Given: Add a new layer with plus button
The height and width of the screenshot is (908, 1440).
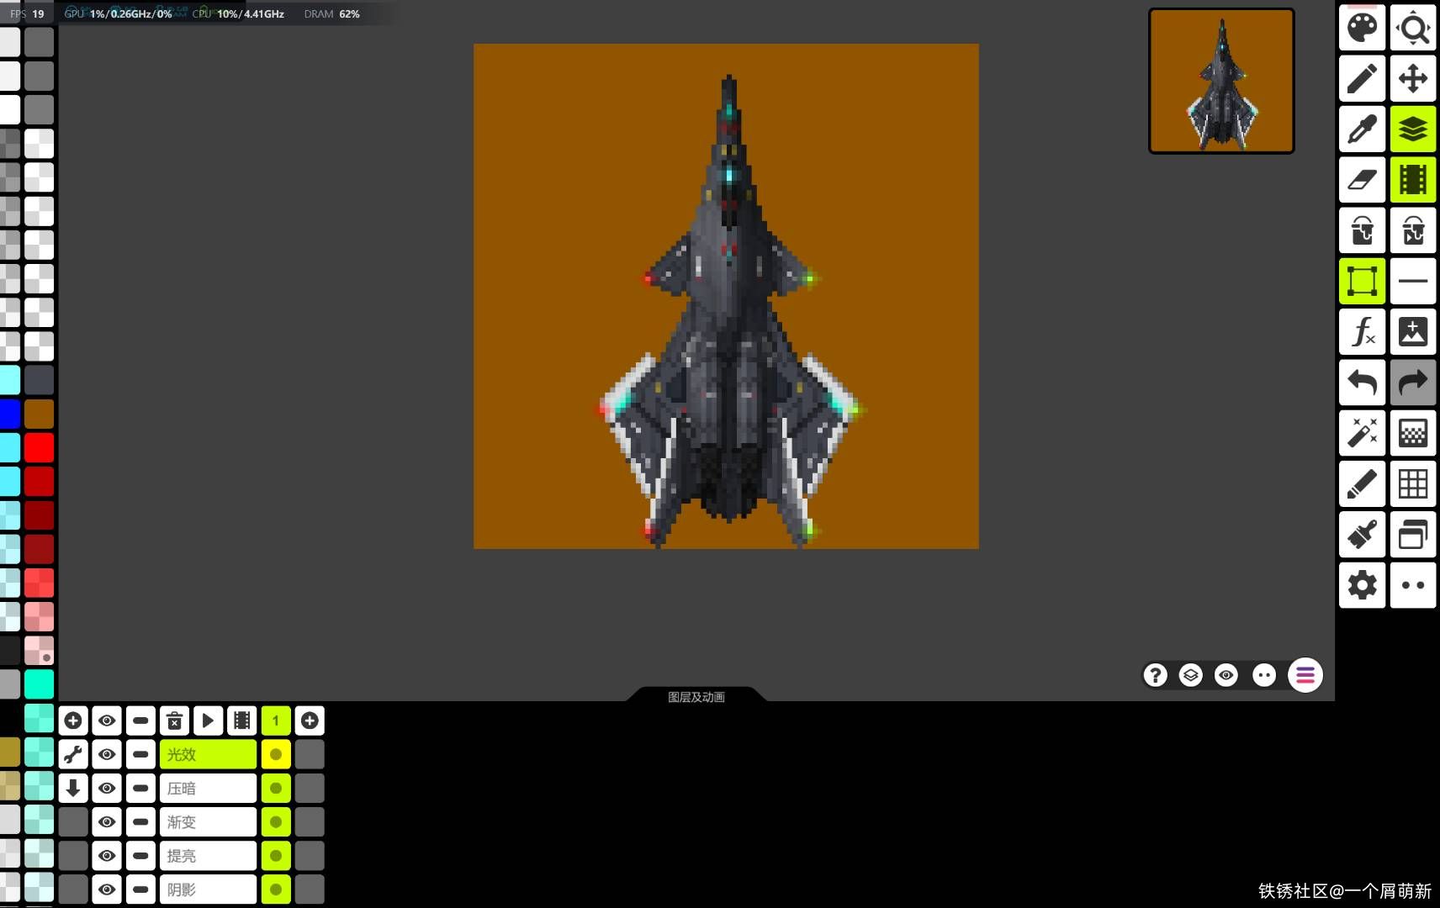Looking at the screenshot, I should [73, 721].
